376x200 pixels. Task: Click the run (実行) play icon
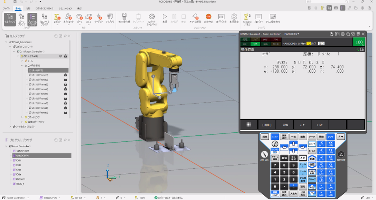(x=165, y=17)
